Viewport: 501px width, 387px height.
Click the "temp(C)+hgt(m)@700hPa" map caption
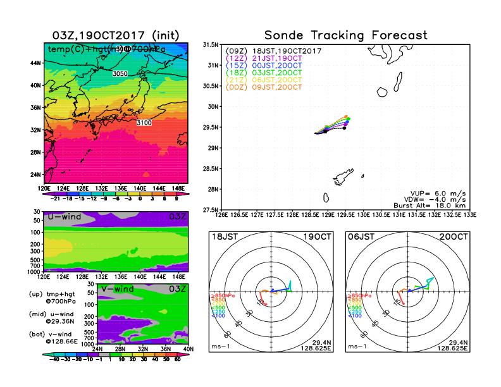[107, 49]
